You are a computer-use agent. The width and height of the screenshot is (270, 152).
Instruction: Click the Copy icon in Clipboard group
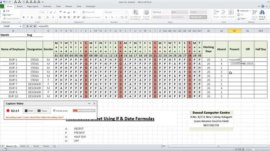point(4,15)
